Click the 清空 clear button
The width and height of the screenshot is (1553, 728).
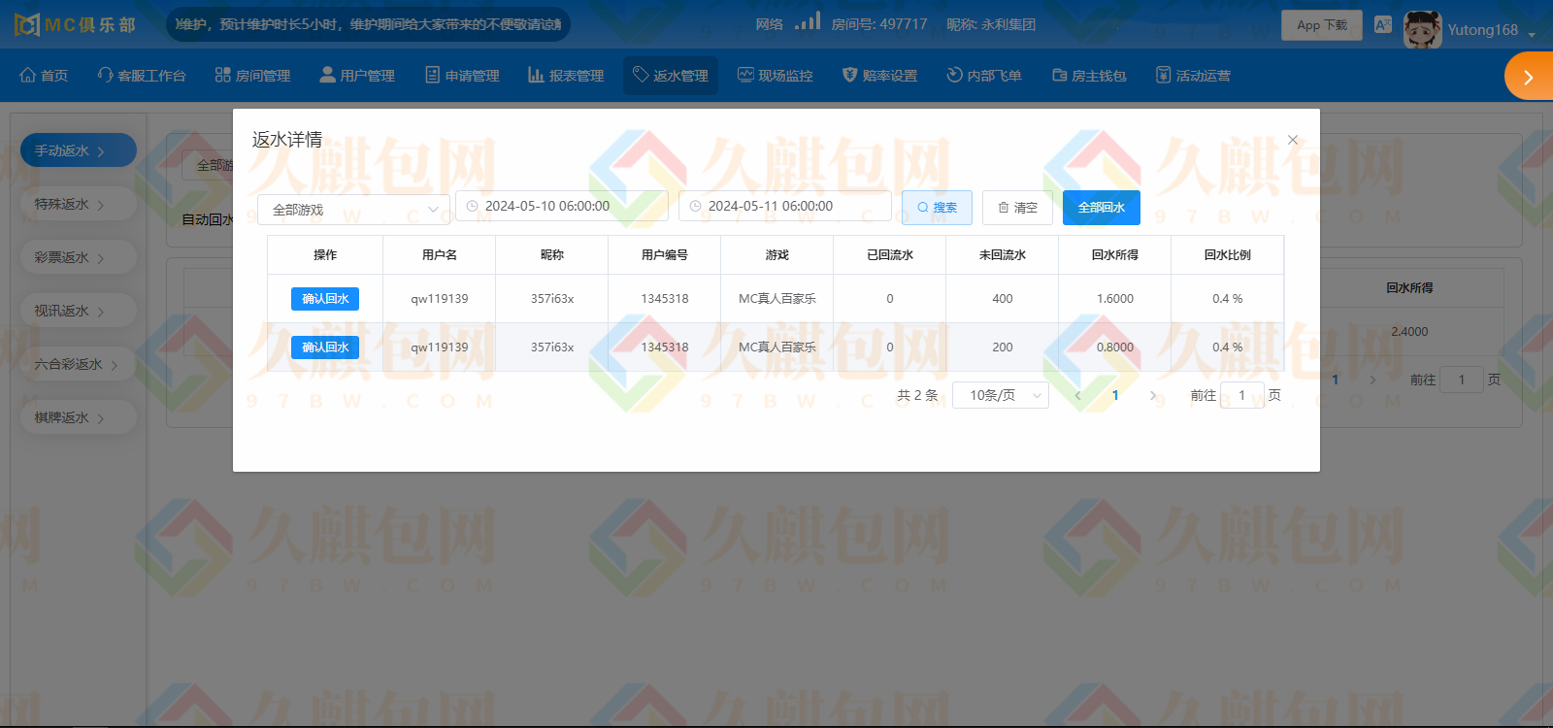[x=1017, y=208]
